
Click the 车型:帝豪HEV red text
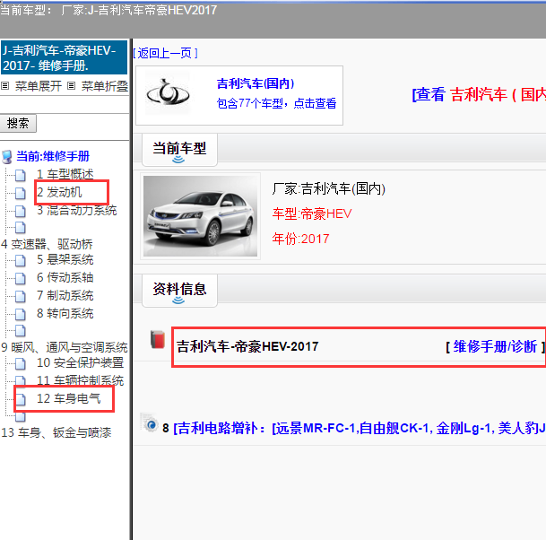pos(312,213)
